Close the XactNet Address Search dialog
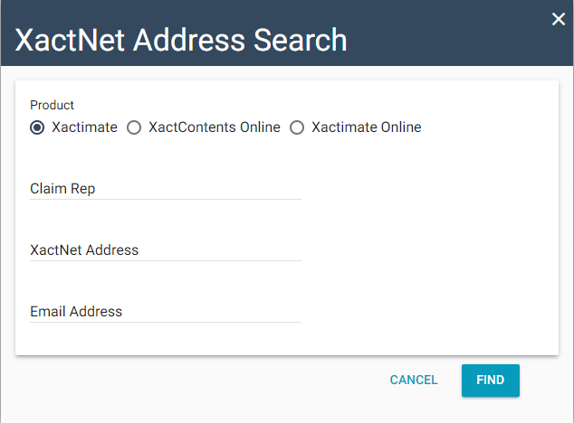Screen dimensions: 574x423 (558, 19)
